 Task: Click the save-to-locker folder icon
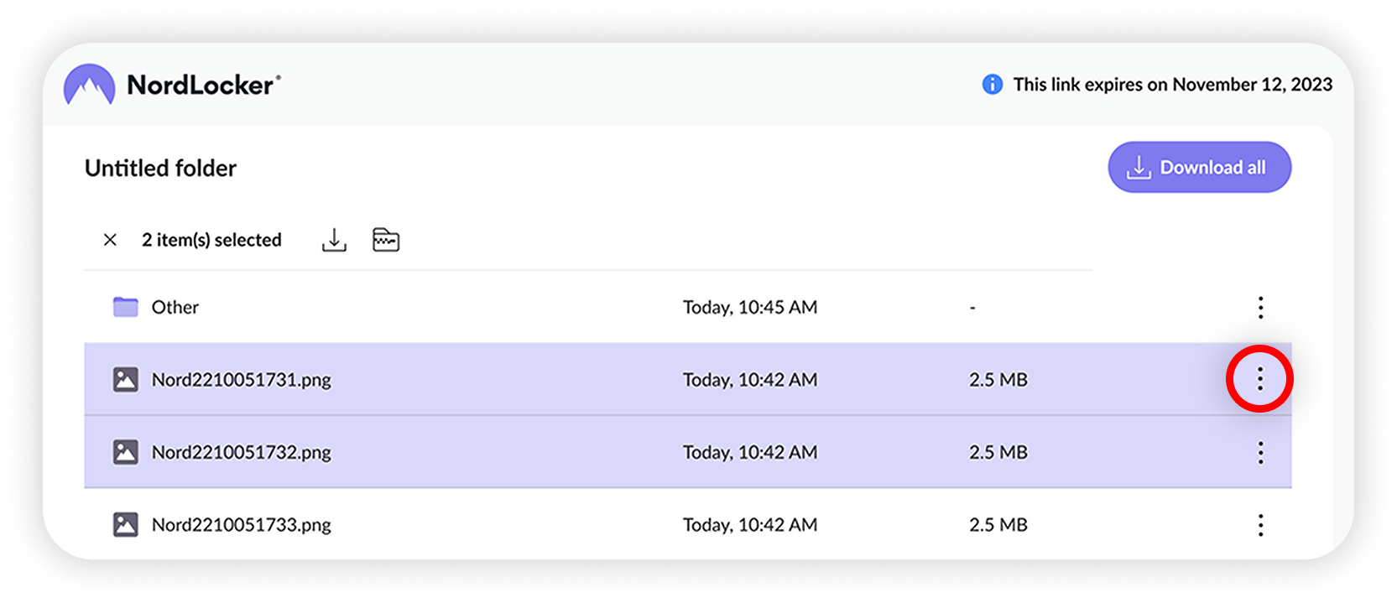pos(385,239)
